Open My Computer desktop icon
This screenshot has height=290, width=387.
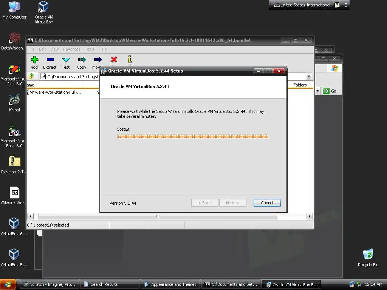click(14, 11)
